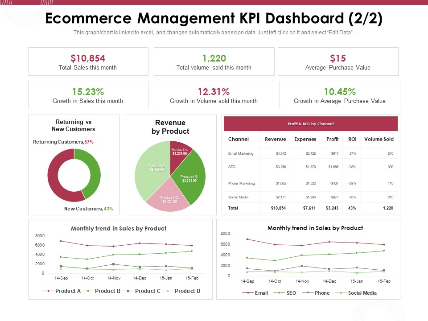Click Email Marketing revenue $4,342 cell
Viewport: 428px width, 321px height.
tap(281, 153)
